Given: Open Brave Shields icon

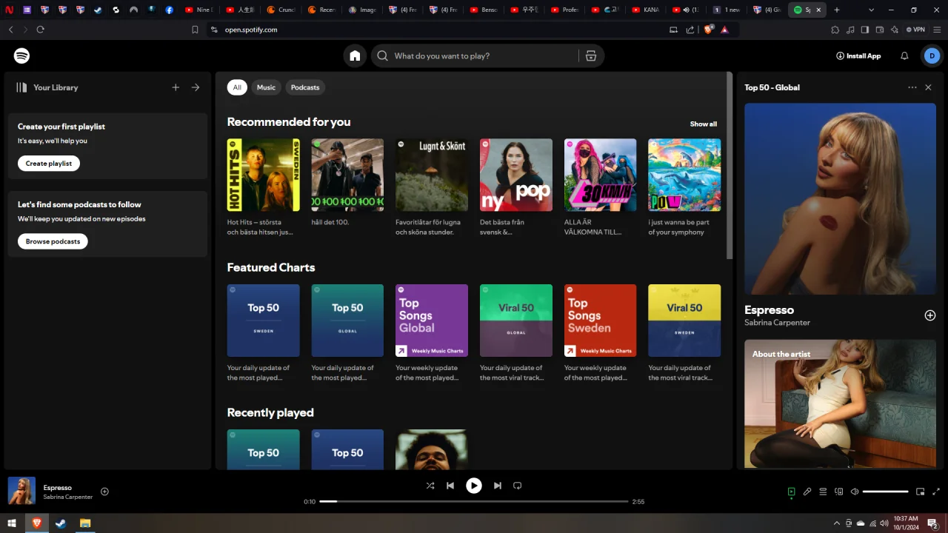Looking at the screenshot, I should tap(708, 30).
